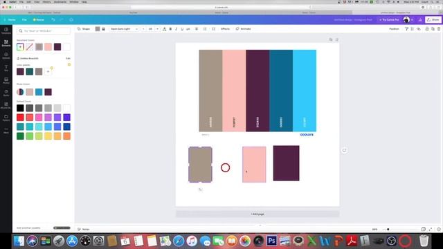Select the no-color swatch in document colors
443x249 pixels.
point(29,47)
